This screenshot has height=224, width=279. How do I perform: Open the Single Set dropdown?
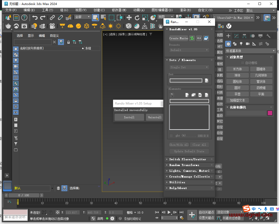coord(189,67)
